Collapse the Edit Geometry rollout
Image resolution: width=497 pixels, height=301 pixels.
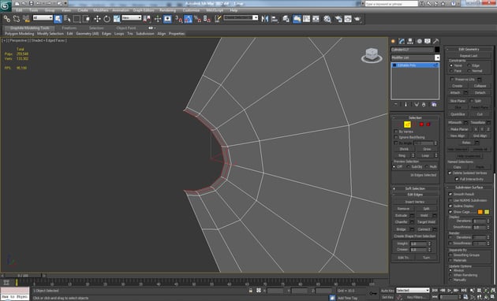coord(469,49)
